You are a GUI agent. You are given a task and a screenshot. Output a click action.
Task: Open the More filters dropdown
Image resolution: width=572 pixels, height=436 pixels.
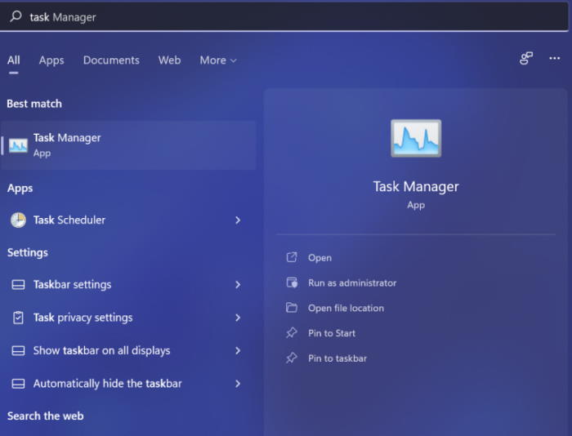(218, 60)
